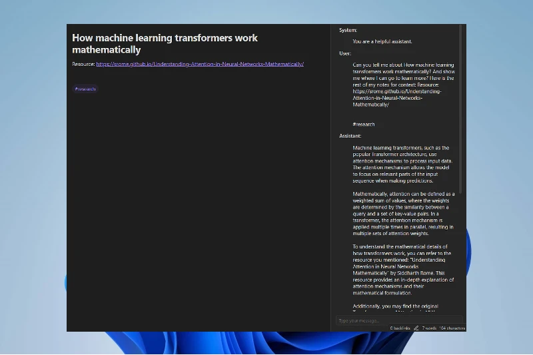Click the 'System:' label in chat
Viewport: 533px width, 355px height.
pos(348,30)
